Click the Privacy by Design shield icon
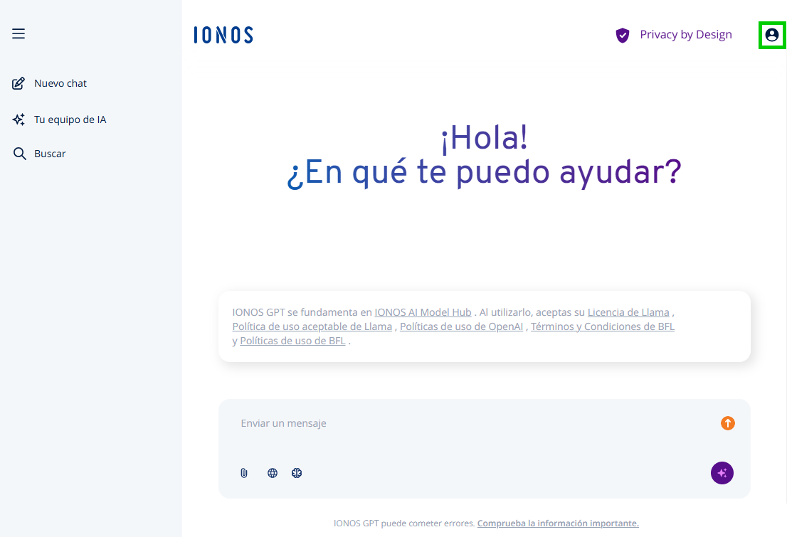The height and width of the screenshot is (537, 787). [623, 35]
